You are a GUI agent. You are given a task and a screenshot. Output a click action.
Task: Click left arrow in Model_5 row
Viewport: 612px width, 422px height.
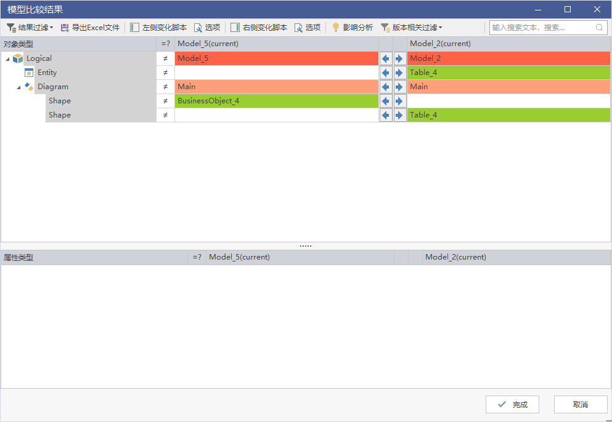pos(386,59)
